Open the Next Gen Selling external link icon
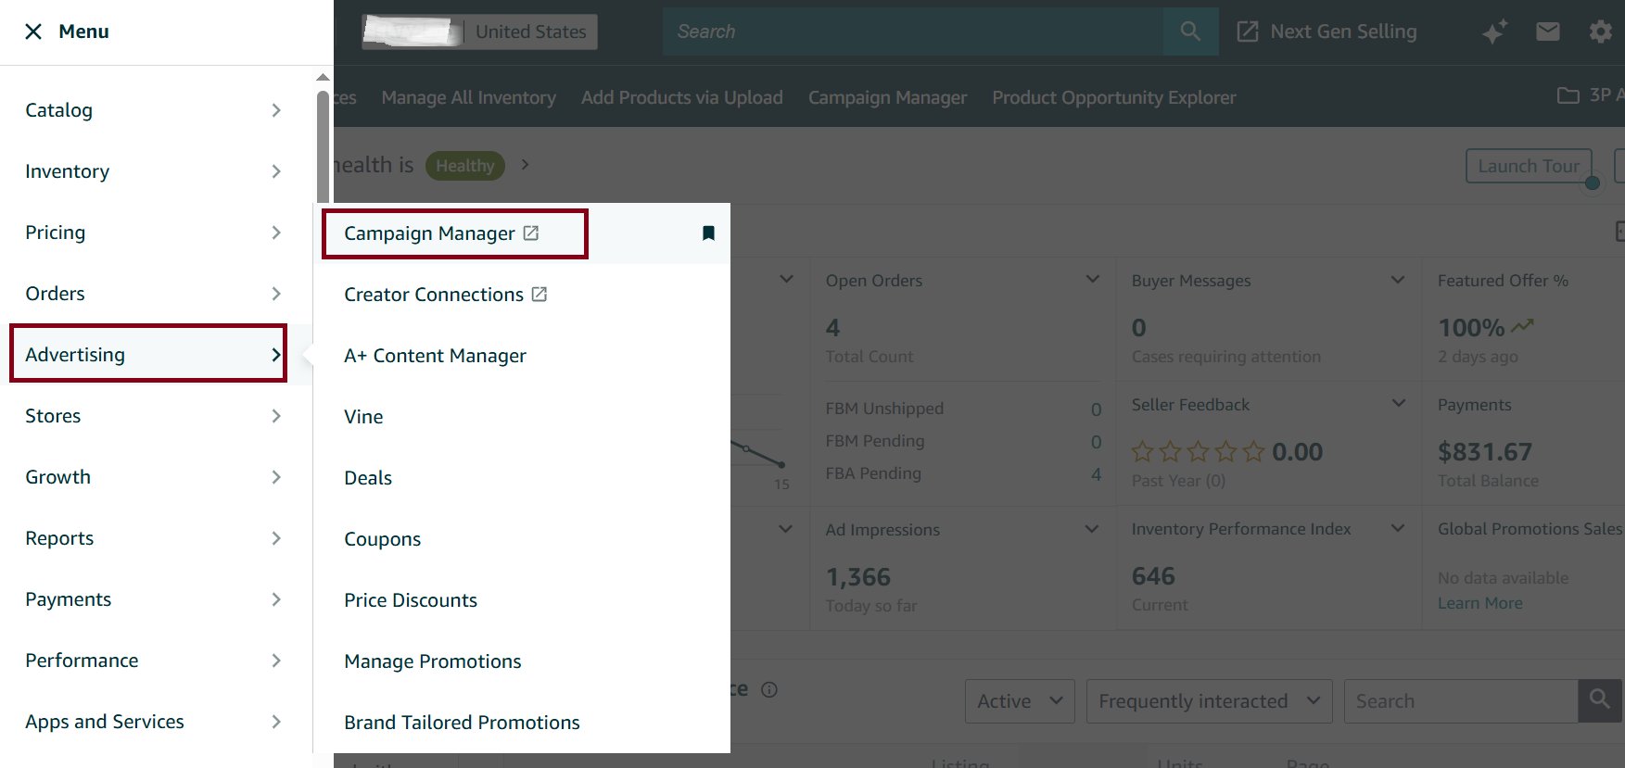This screenshot has height=768, width=1625. [x=1248, y=31]
